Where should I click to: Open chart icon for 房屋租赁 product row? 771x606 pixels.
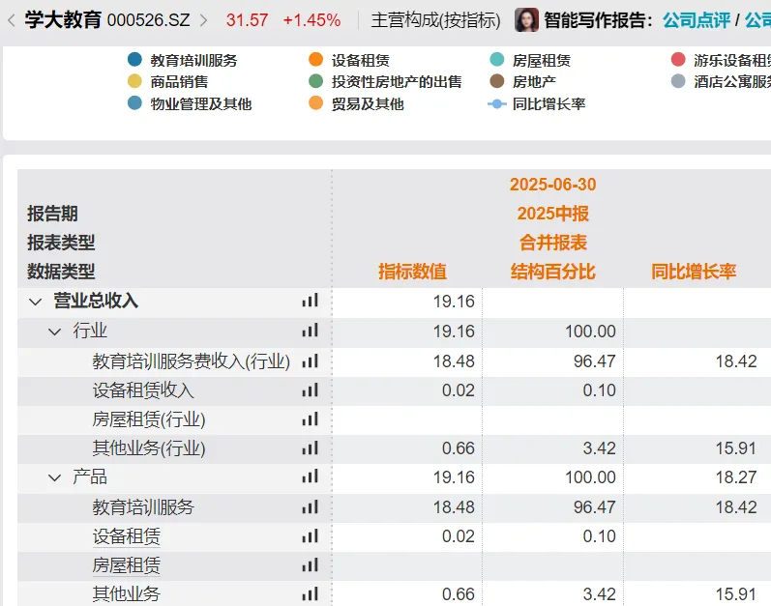311,565
